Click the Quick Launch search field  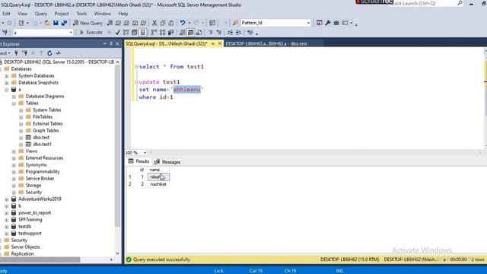click(x=422, y=3)
